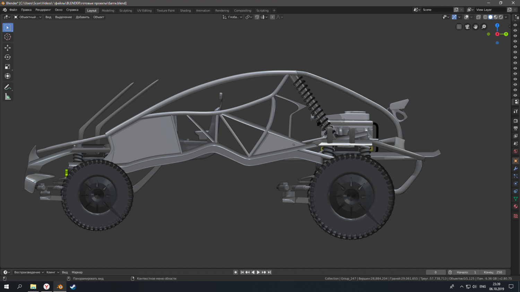
Task: Toggle proportional editing button
Action: tap(272, 17)
